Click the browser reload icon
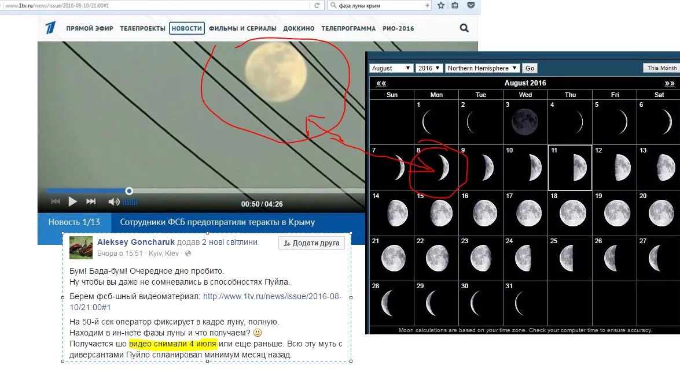 click(317, 5)
